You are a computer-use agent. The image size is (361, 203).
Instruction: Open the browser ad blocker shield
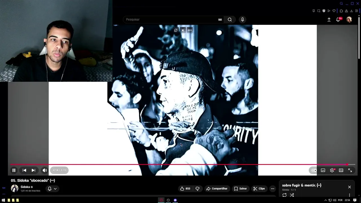pos(324,11)
